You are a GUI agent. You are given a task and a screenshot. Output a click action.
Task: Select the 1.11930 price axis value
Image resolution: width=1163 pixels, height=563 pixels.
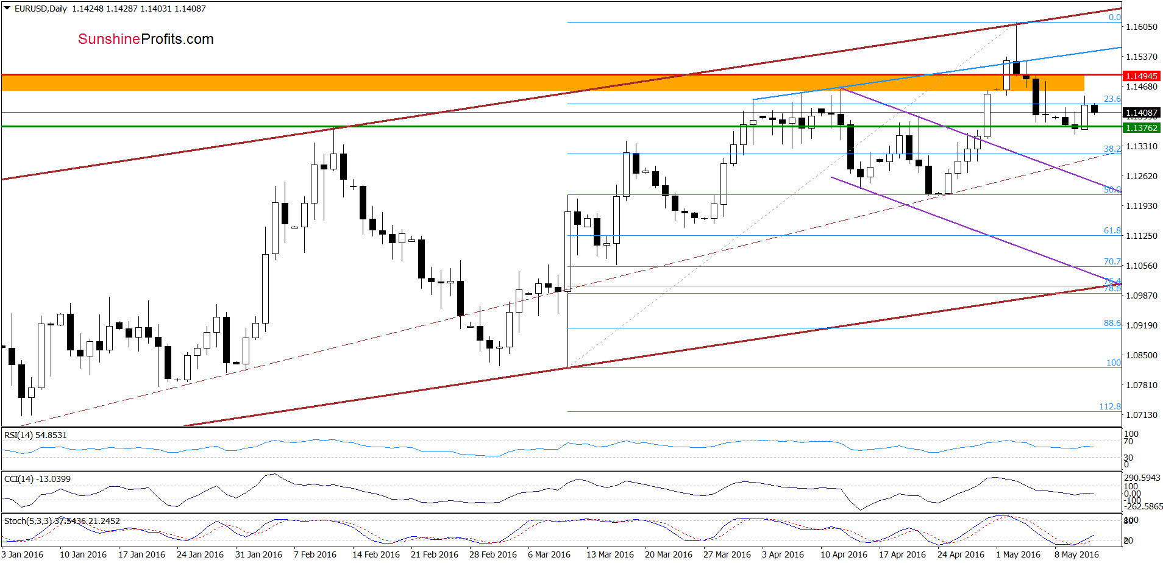click(x=1142, y=206)
